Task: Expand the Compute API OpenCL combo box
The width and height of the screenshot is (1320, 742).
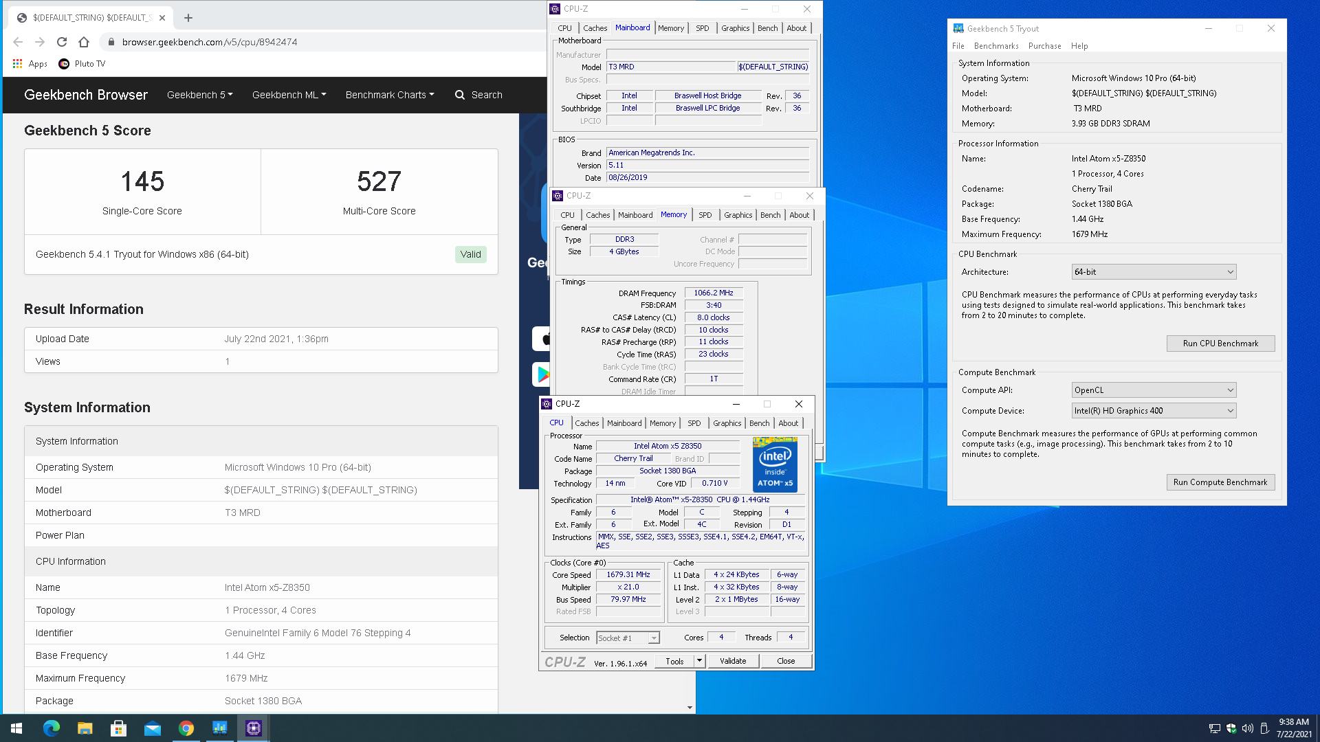Action: [x=1154, y=390]
